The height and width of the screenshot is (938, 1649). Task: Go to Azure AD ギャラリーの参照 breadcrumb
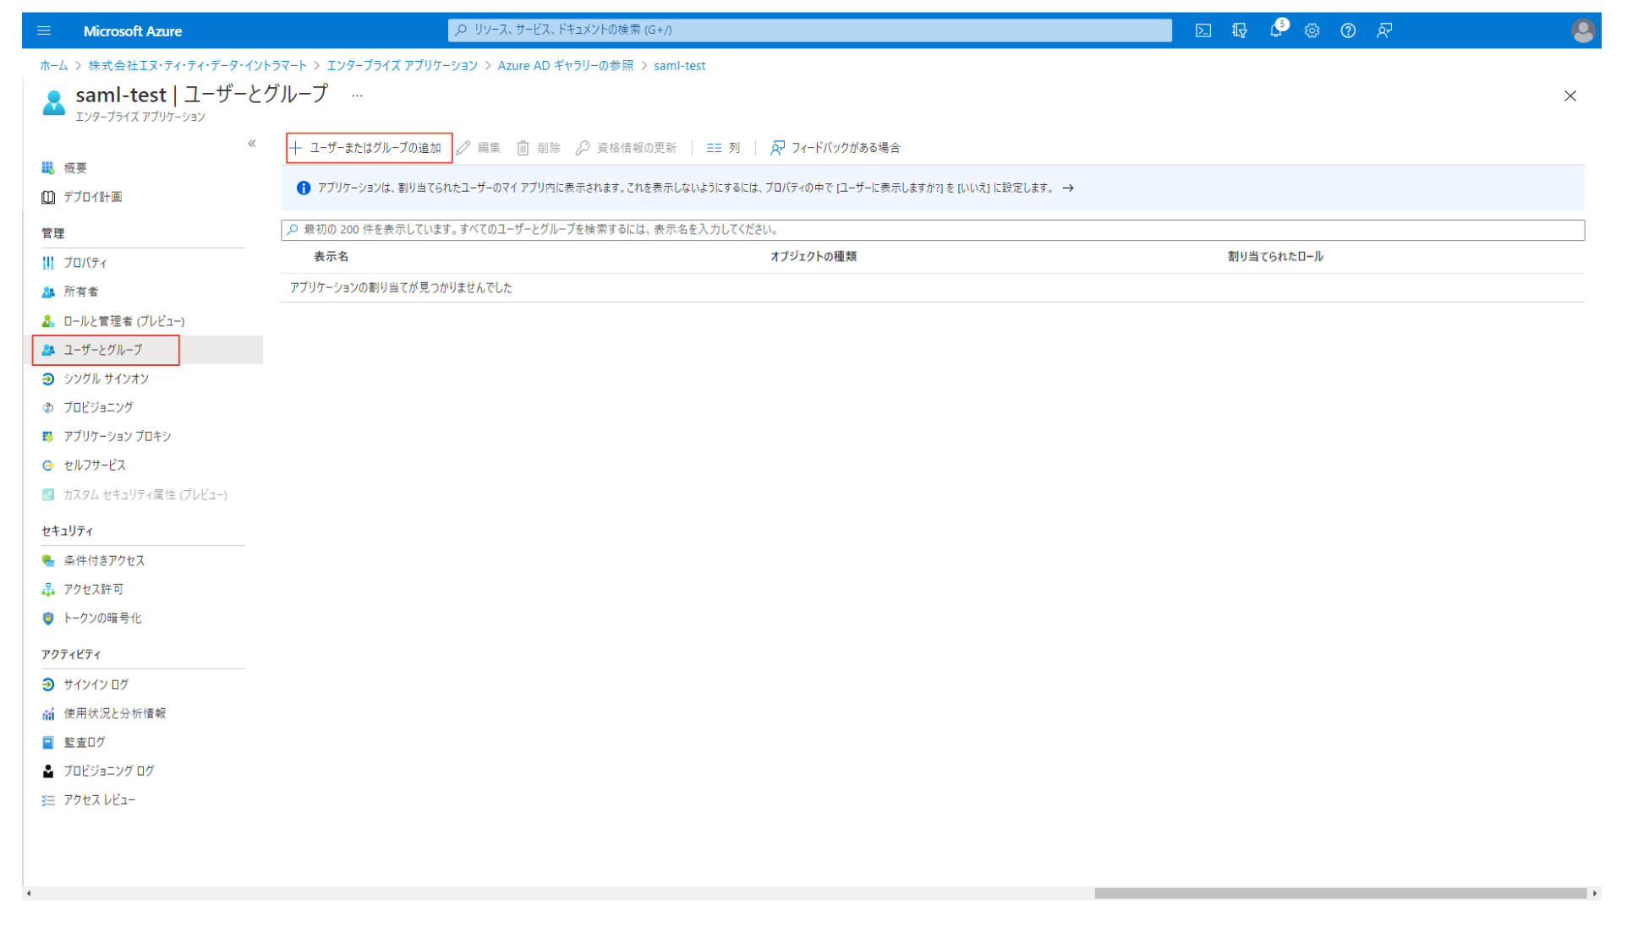tap(565, 66)
